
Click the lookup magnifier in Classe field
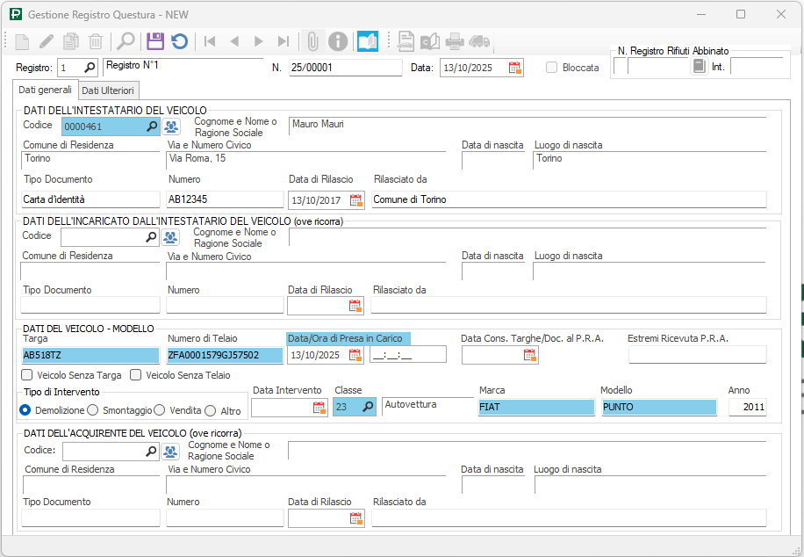pyautogui.click(x=368, y=407)
